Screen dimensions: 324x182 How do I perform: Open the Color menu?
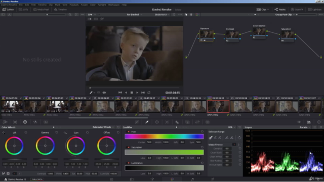(x=93, y=5)
